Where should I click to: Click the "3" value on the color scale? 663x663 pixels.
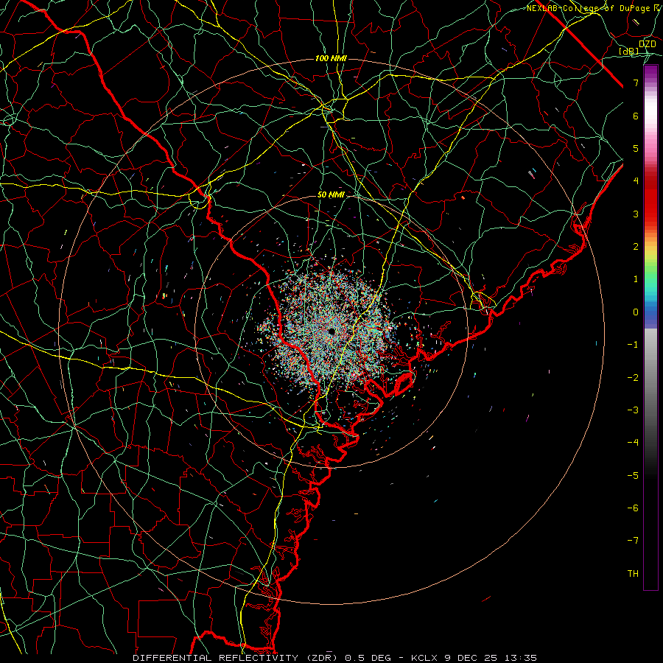pos(636,214)
